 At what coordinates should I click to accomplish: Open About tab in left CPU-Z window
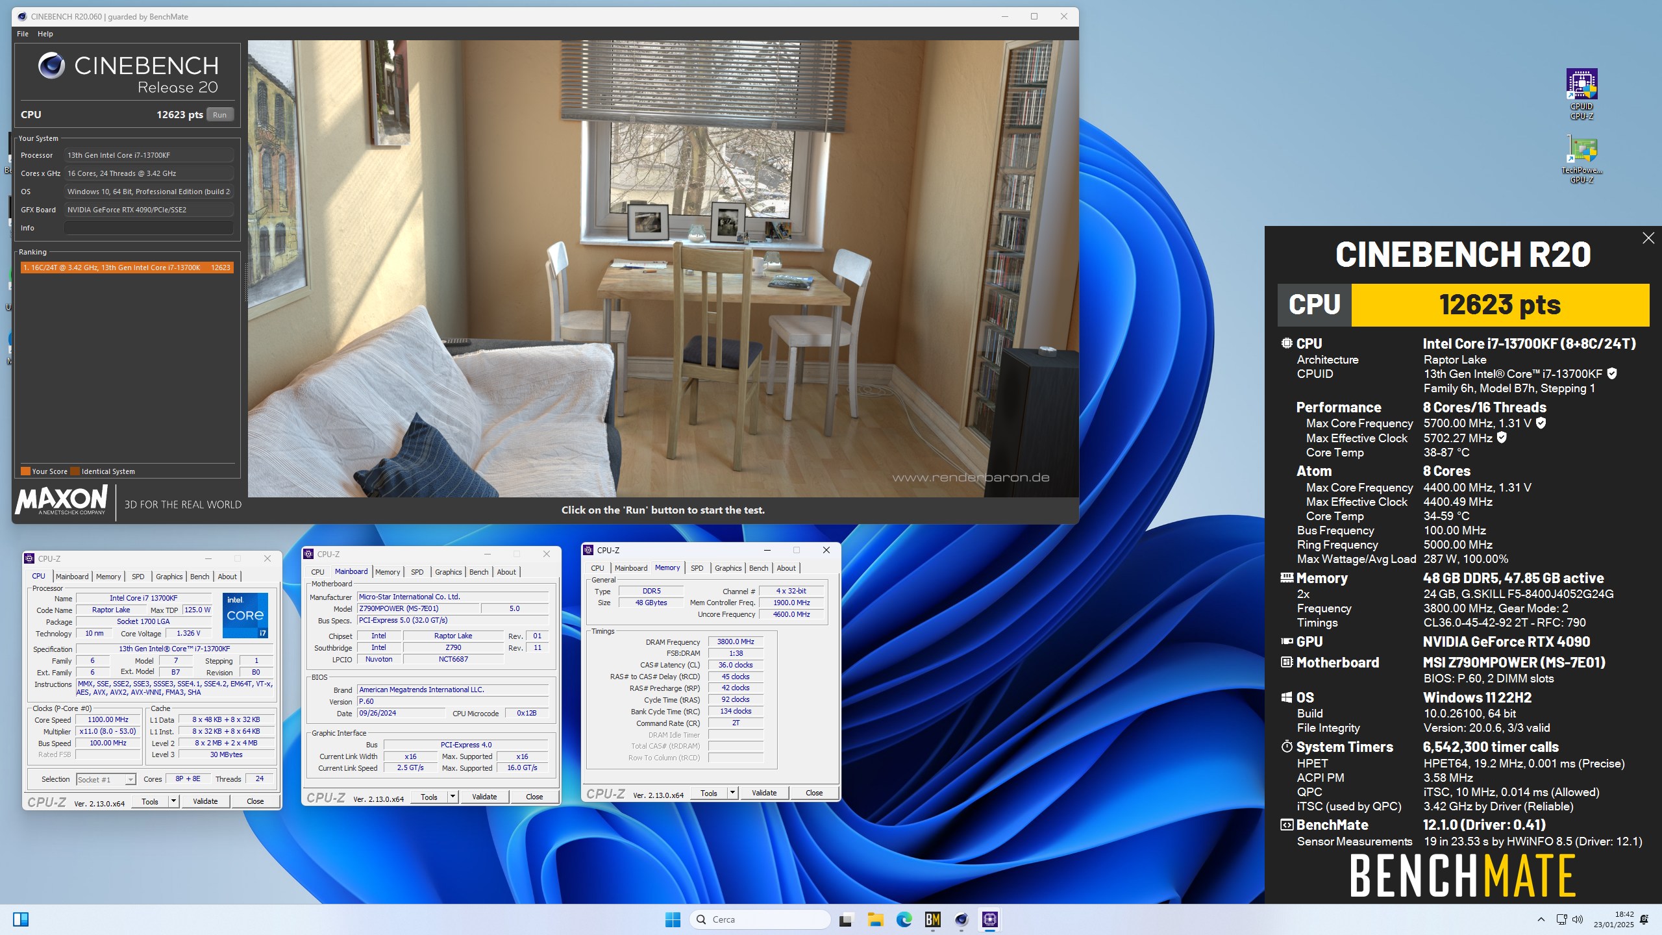click(x=227, y=577)
